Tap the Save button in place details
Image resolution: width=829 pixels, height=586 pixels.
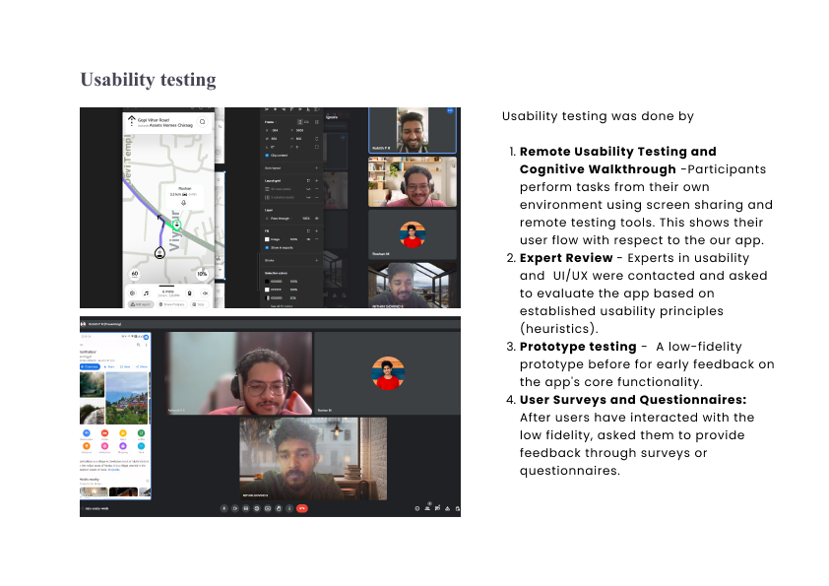125,366
